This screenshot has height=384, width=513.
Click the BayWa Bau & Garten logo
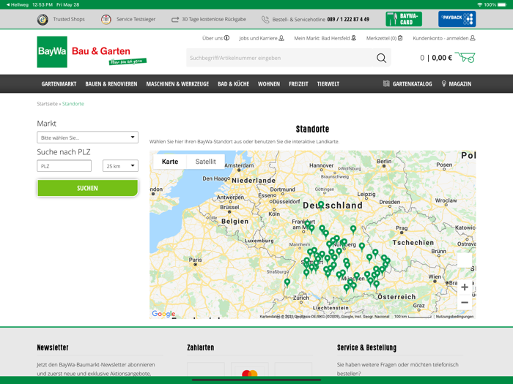click(x=92, y=52)
